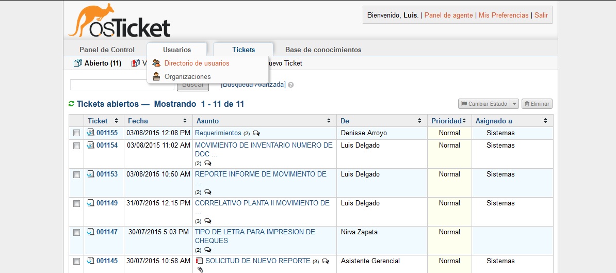Click ticket icon next to 001155
Image resolution: width=616 pixels, height=273 pixels.
90,133
